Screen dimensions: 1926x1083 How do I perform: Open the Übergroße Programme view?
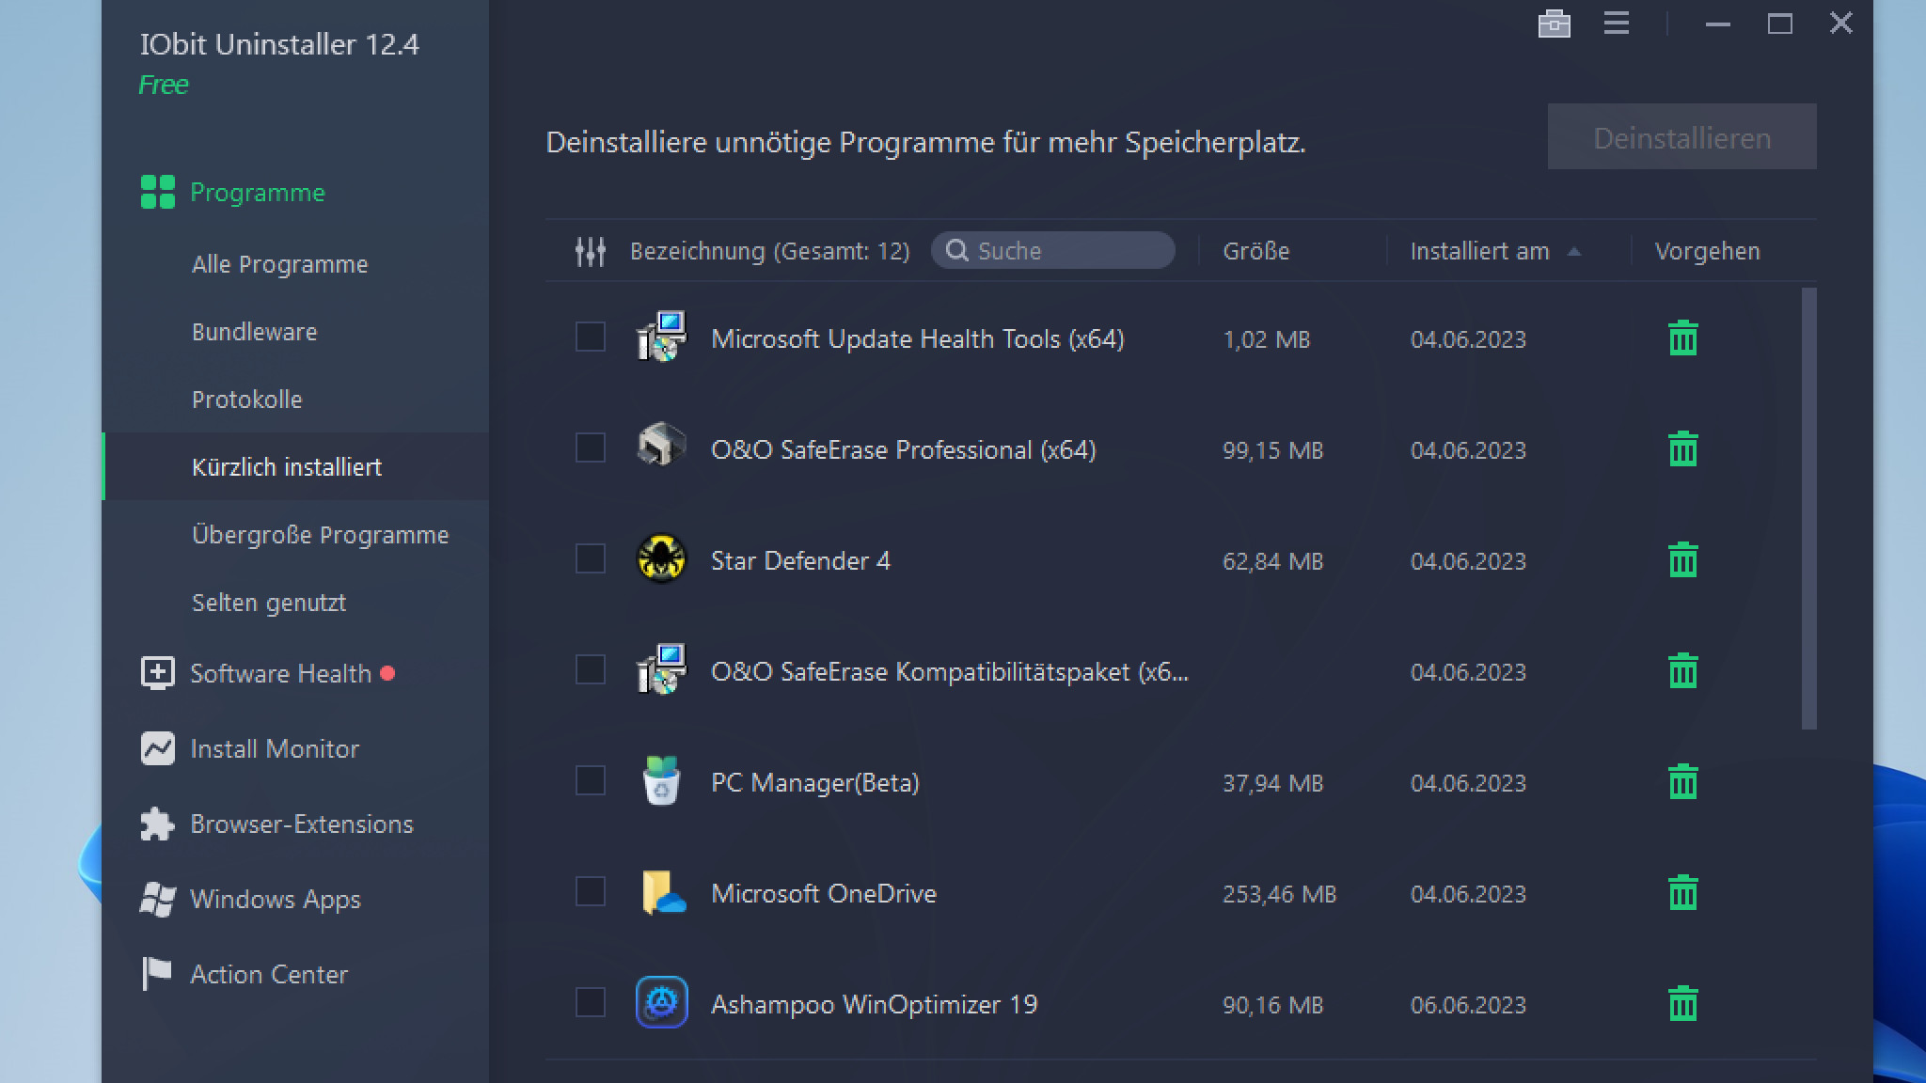tap(320, 535)
